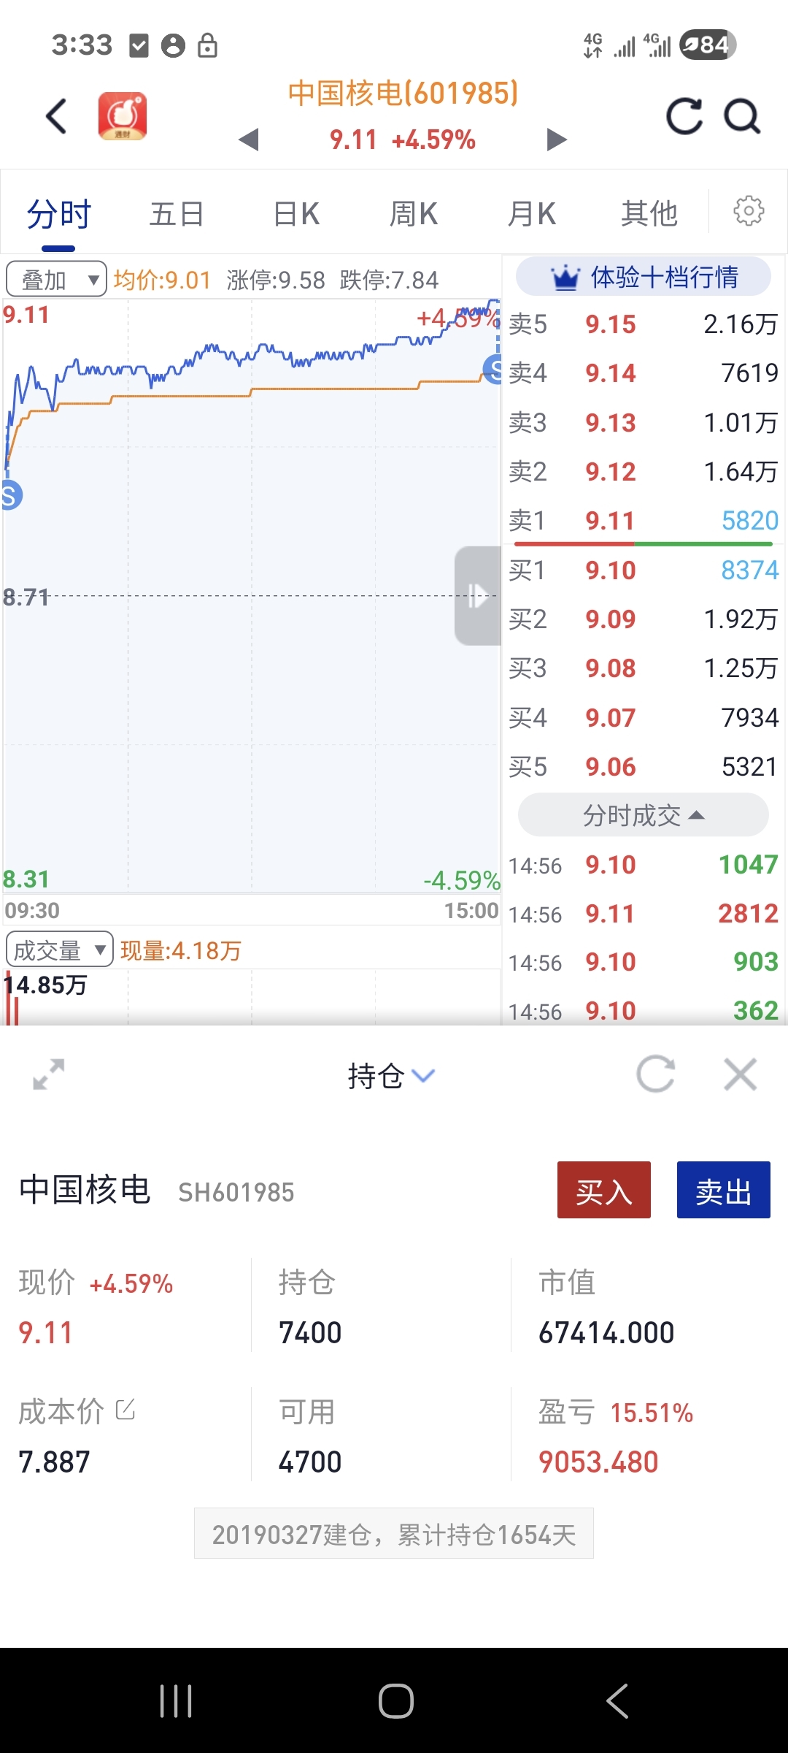788x1753 pixels.
Task: Tap Android system back button
Action: (617, 1701)
